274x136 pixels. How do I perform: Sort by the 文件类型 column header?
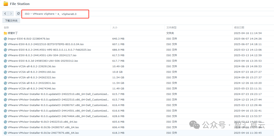[171, 28]
